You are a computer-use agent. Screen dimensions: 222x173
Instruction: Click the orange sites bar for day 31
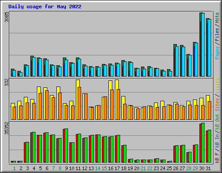[x=209, y=110]
